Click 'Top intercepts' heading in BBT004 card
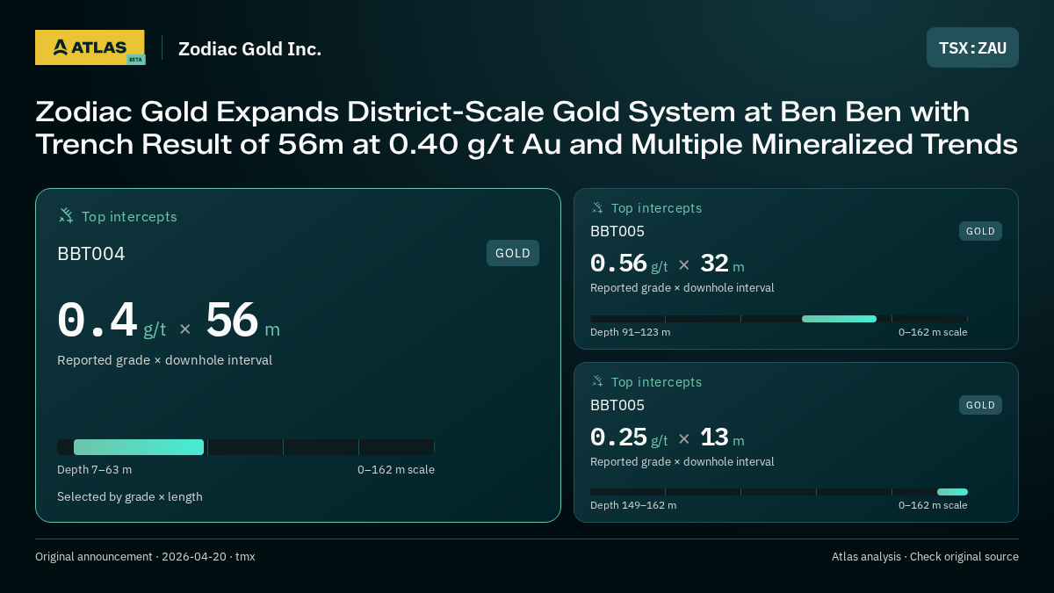The image size is (1054, 593). tap(129, 216)
